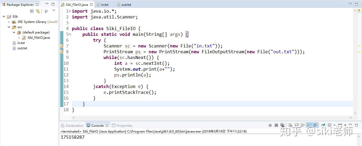Click the editor vertical scrollbar up arrow

click(x=355, y=10)
